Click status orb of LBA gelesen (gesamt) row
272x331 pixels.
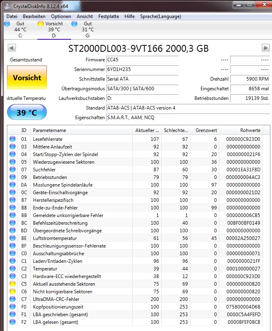coord(12,322)
